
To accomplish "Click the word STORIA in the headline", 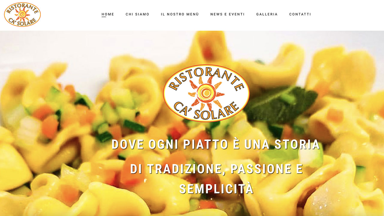I will coord(297,145).
